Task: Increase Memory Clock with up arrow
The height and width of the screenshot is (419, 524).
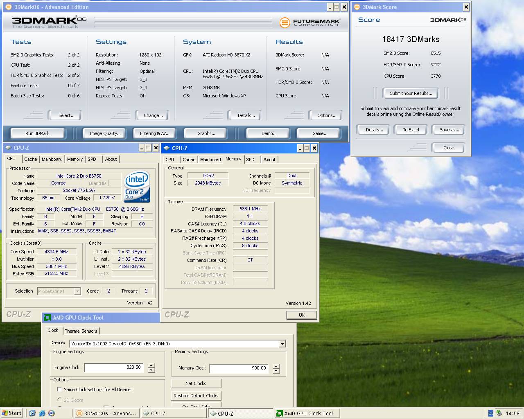Action: [276, 366]
